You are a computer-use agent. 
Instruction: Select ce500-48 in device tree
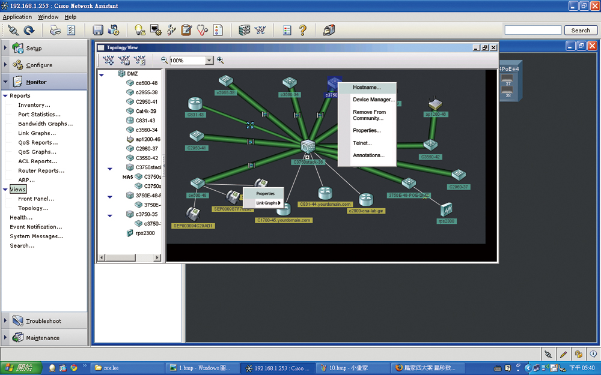147,83
